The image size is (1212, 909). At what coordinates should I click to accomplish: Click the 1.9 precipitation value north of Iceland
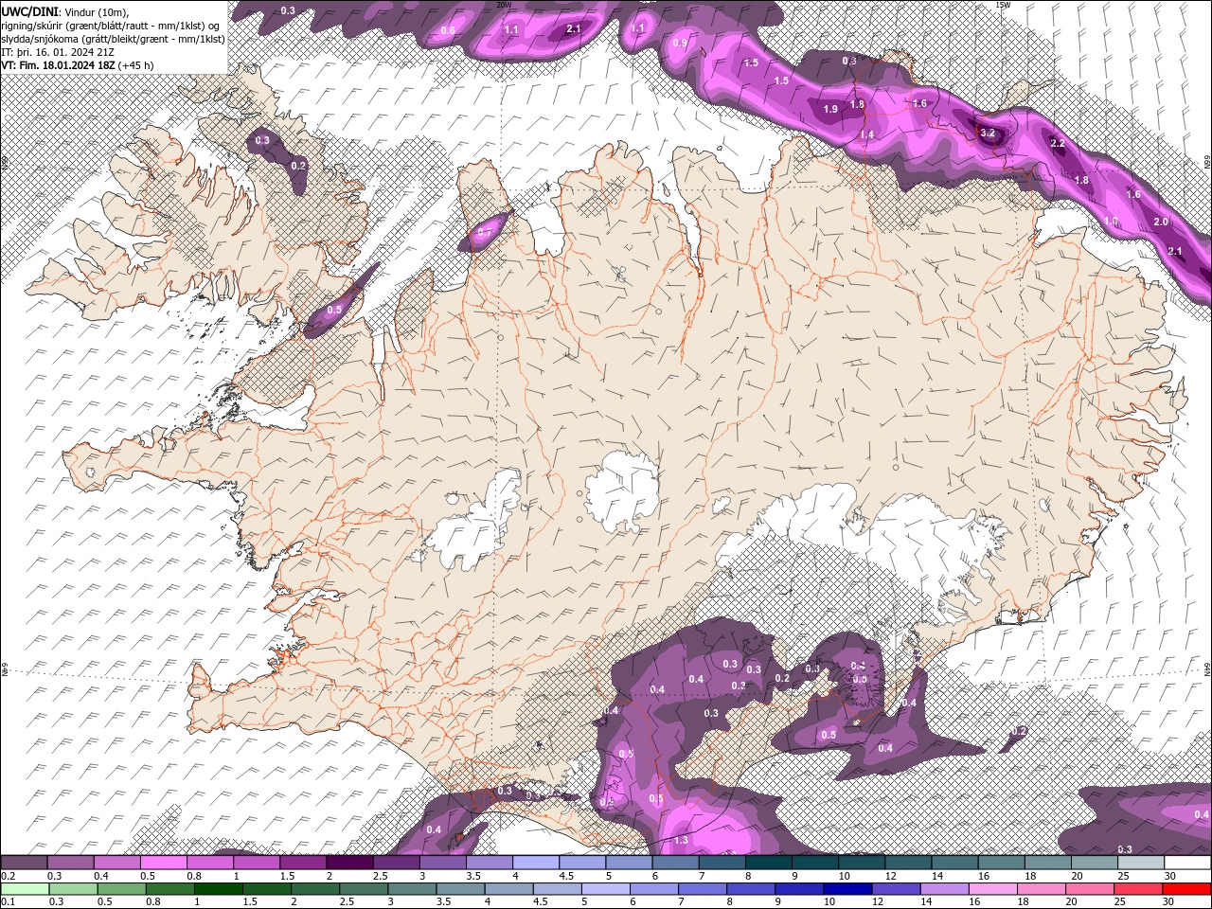pos(830,110)
